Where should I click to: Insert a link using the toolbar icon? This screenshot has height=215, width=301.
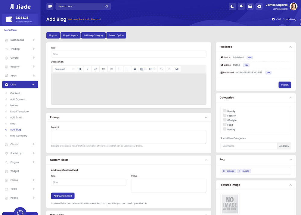click(x=95, y=69)
